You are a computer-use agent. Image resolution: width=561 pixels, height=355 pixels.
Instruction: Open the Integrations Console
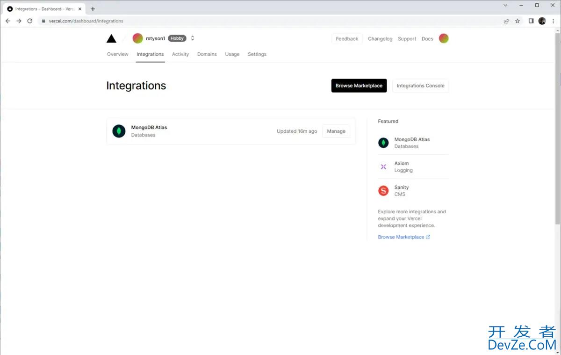click(x=420, y=86)
